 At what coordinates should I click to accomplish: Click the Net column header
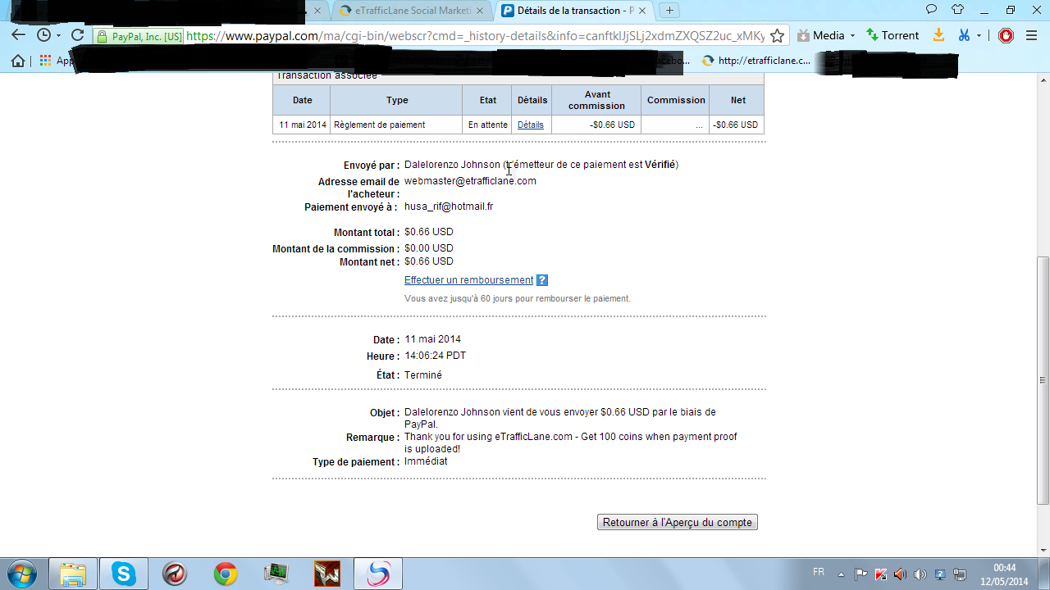click(x=737, y=100)
